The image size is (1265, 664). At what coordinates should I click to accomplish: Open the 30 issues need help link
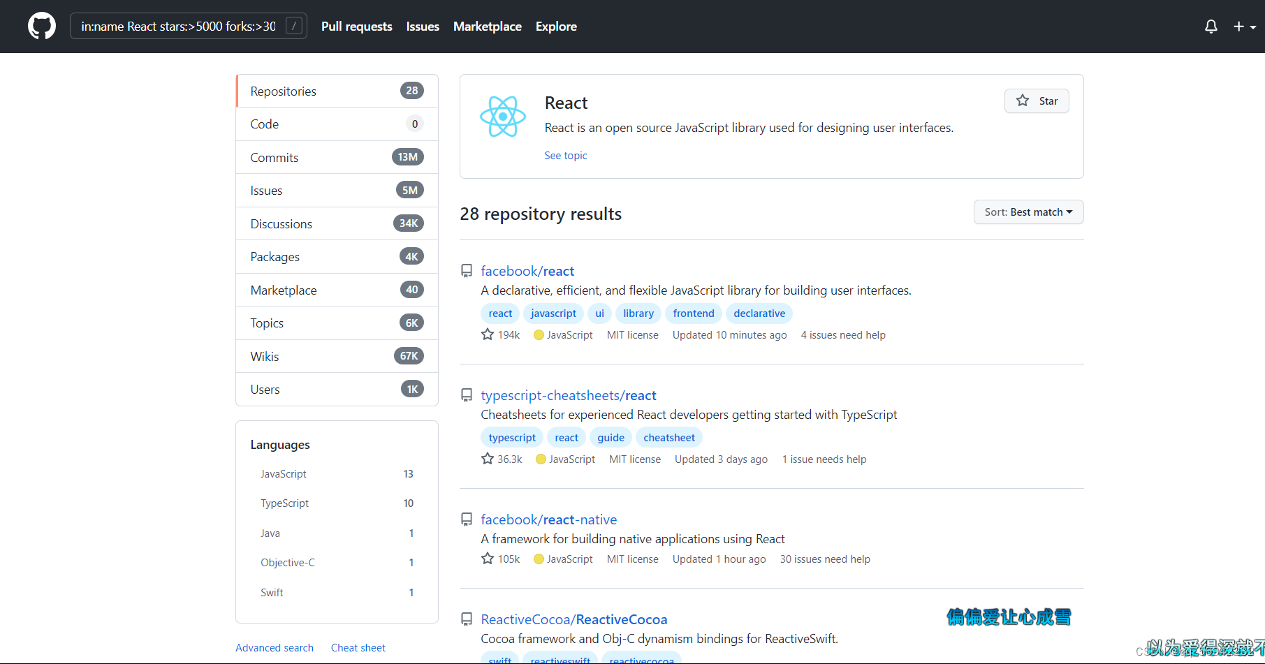point(825,559)
